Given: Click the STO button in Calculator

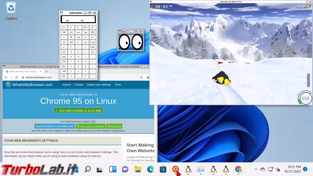Looking at the screenshot, I should click(x=64, y=62).
